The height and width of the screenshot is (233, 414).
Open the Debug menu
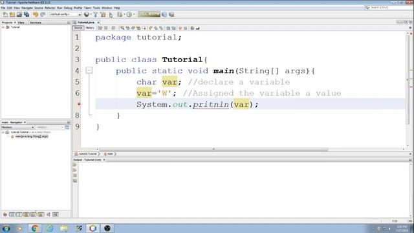(x=68, y=8)
